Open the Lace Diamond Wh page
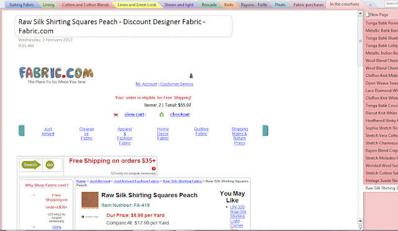The height and width of the screenshot is (231, 398). [x=381, y=91]
